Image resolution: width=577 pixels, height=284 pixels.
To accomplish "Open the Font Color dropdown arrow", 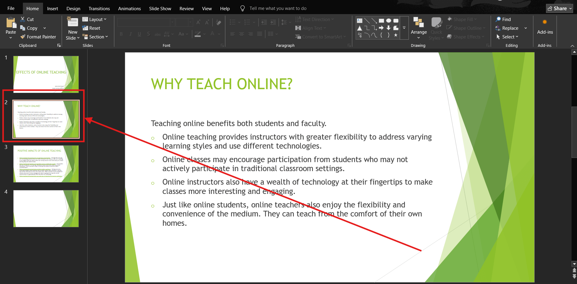I will [219, 34].
